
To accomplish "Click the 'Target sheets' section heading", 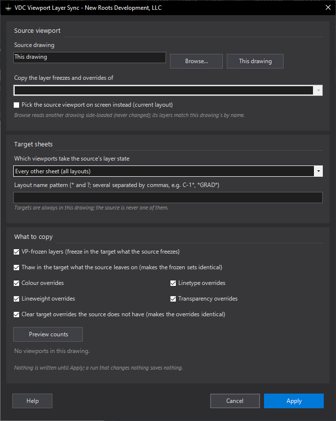I will [x=33, y=144].
